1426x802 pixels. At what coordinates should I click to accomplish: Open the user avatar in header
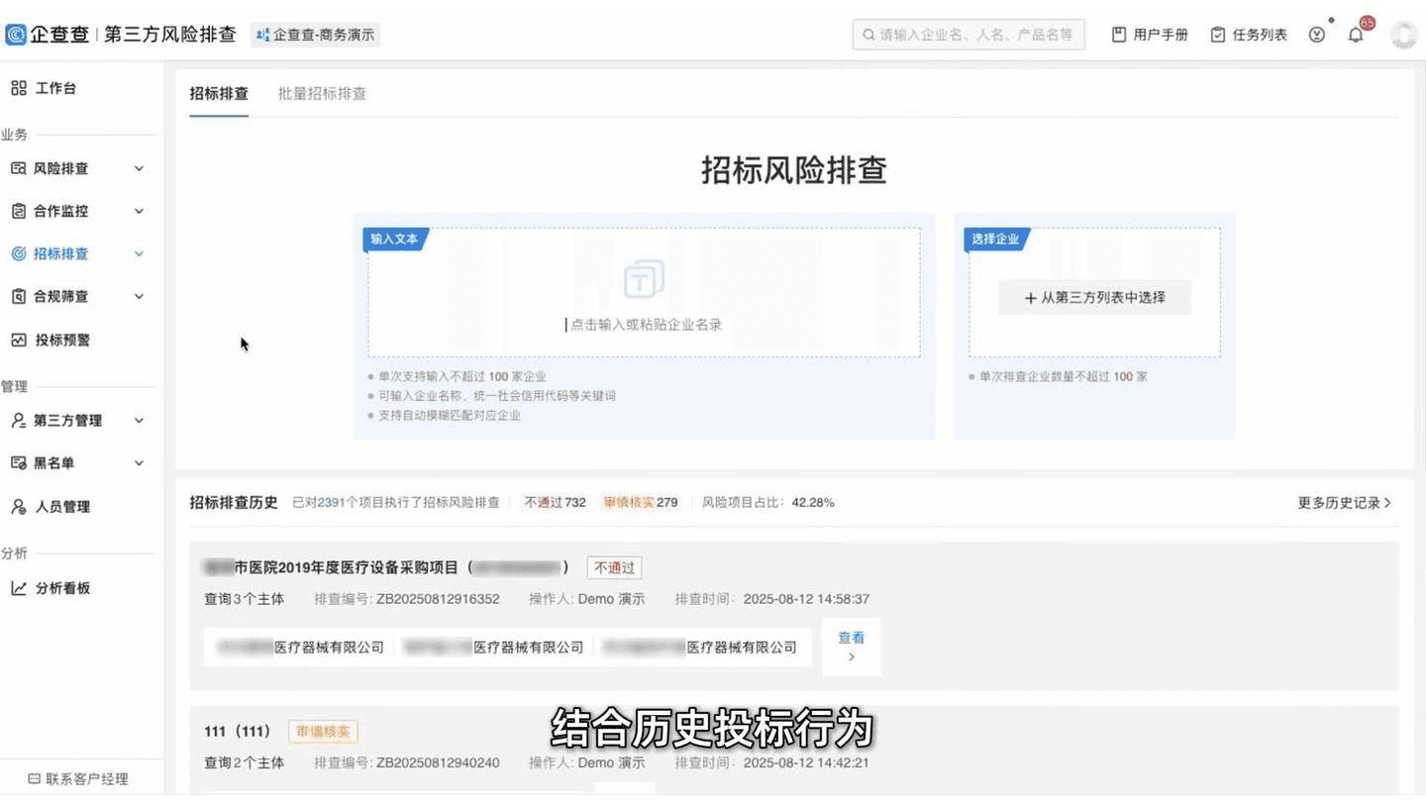tap(1403, 35)
